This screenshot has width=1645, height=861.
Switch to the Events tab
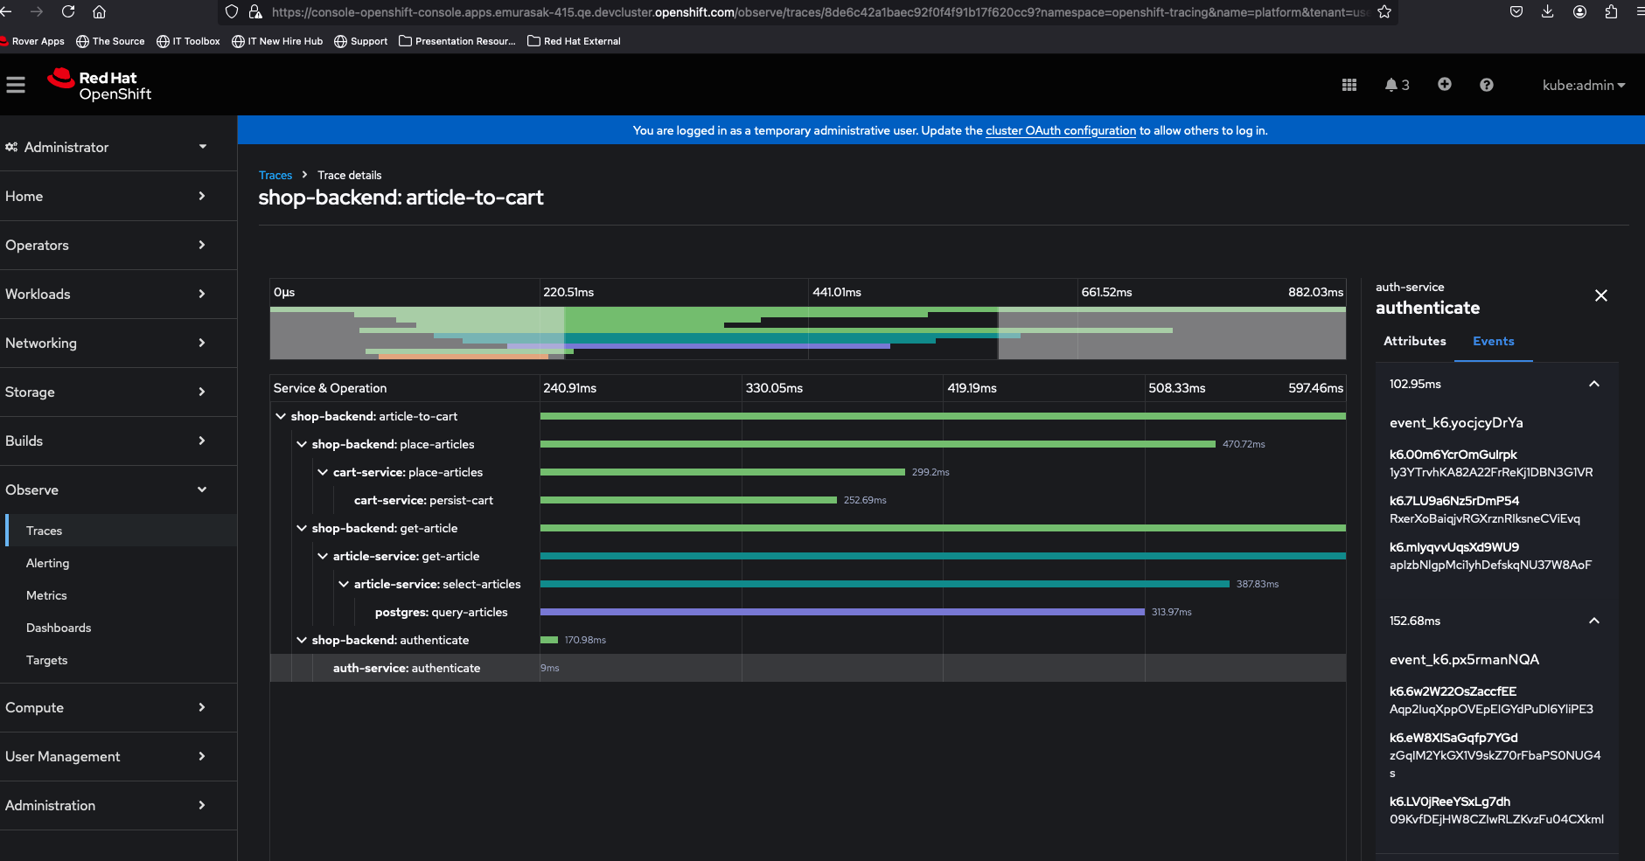(1493, 341)
